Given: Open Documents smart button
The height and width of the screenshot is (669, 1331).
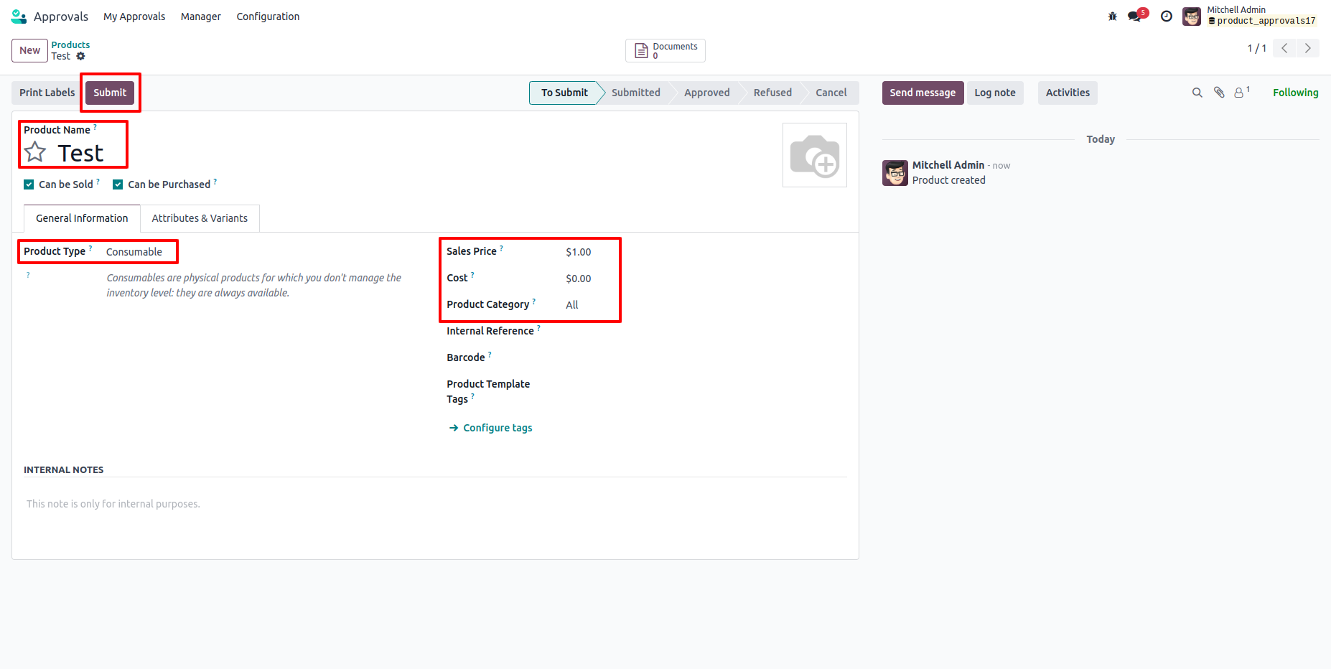Looking at the screenshot, I should click(x=665, y=50).
